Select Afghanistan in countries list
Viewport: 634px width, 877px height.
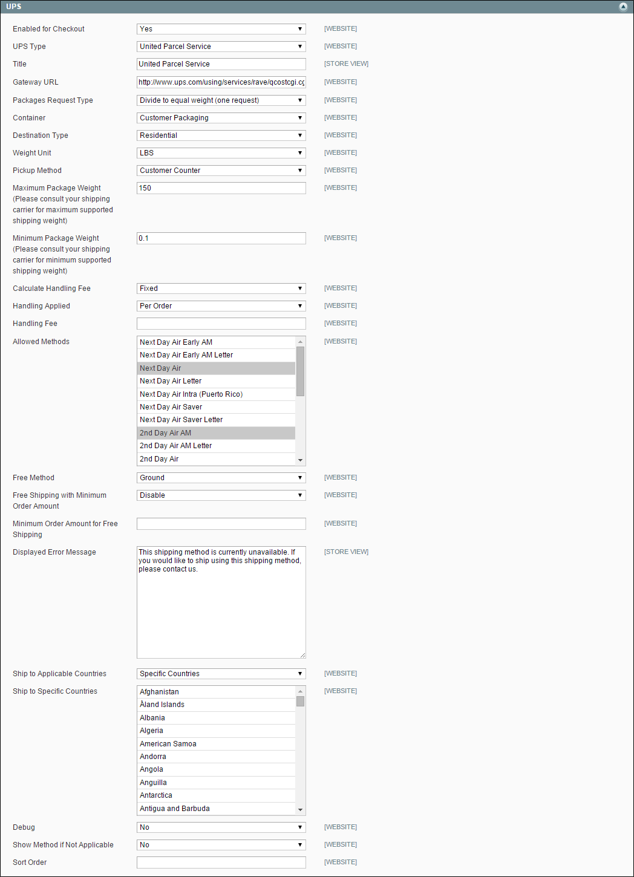tap(217, 692)
